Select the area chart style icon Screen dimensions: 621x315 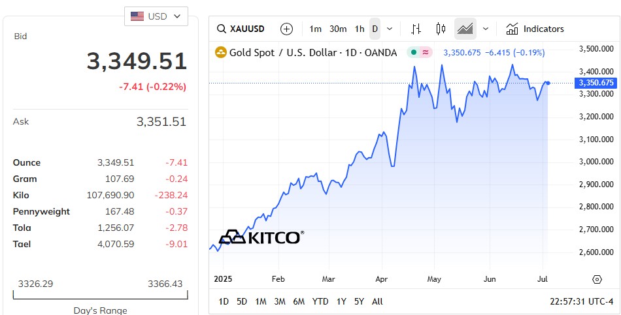point(465,29)
